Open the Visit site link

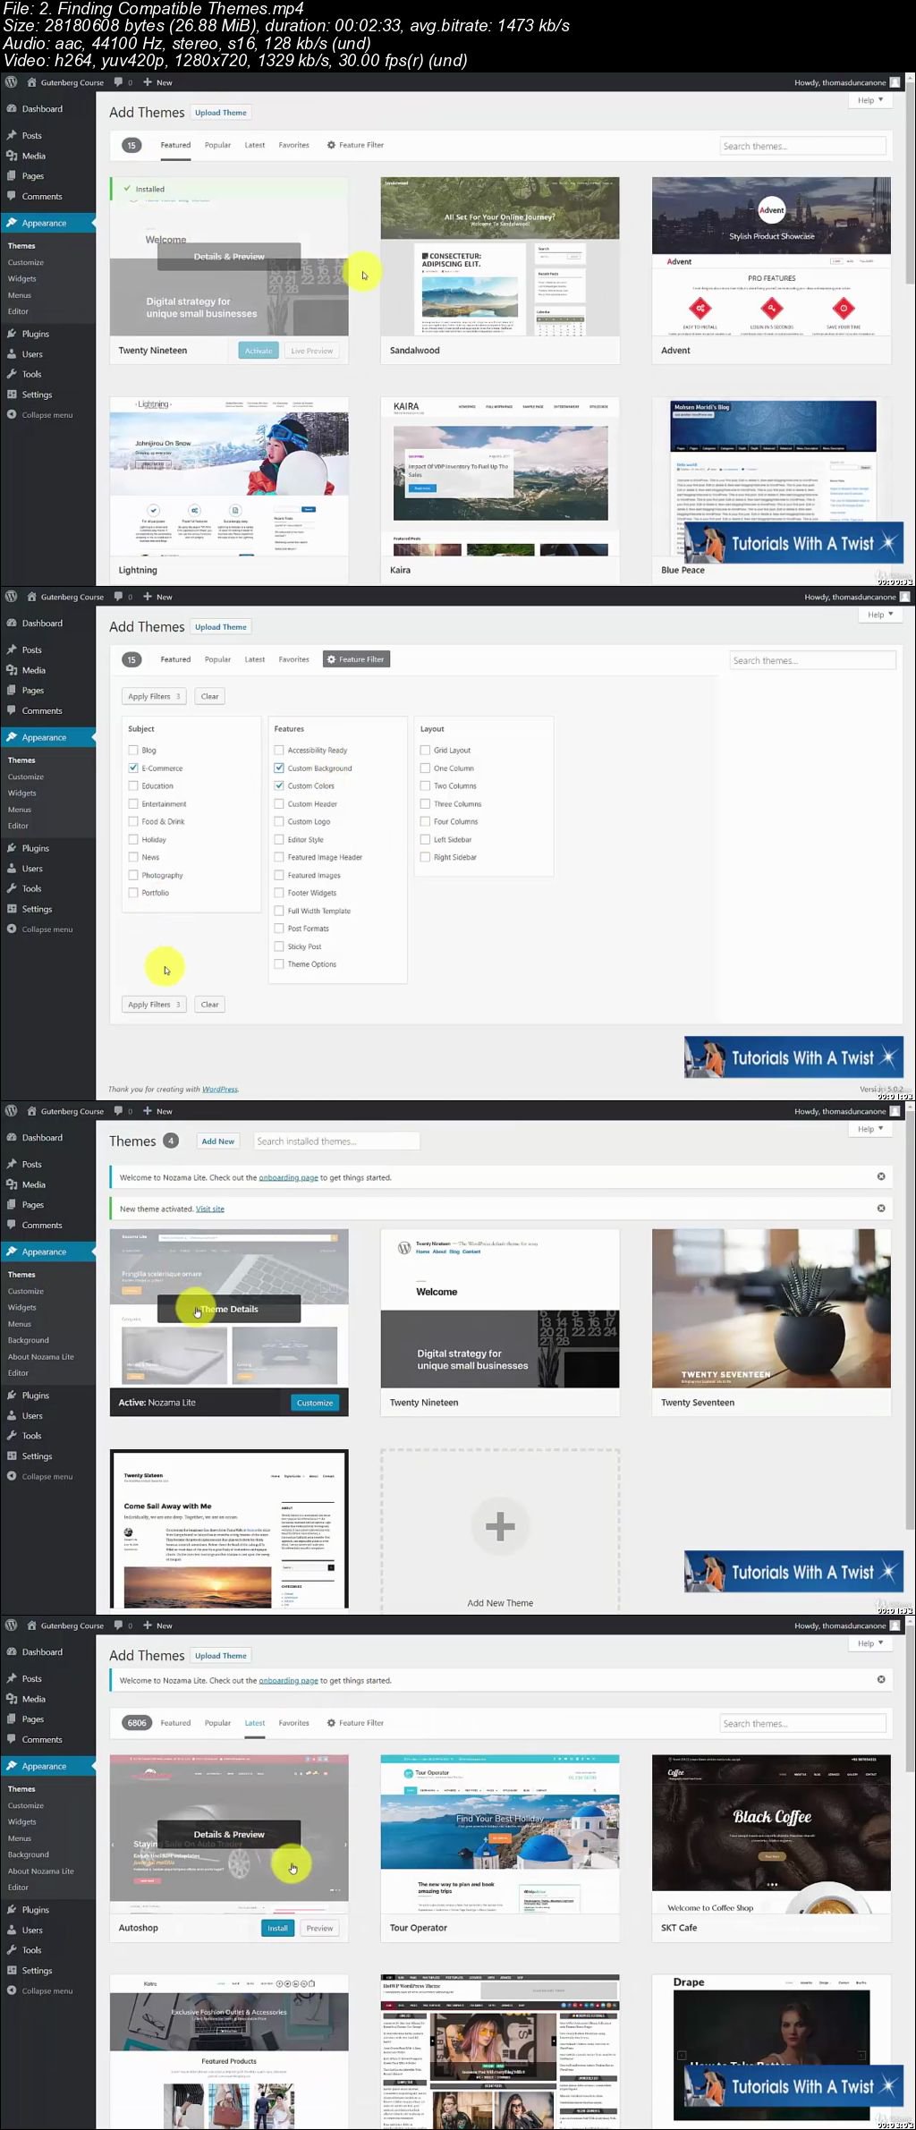(x=210, y=1209)
